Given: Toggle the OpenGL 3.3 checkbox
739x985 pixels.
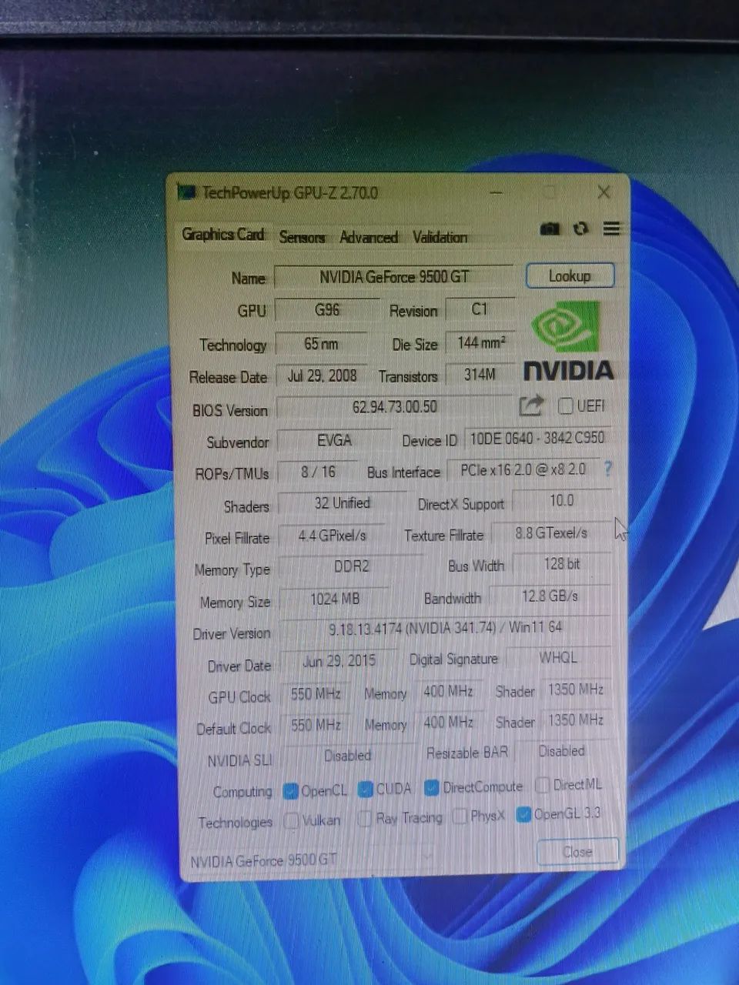Looking at the screenshot, I should point(523,815).
